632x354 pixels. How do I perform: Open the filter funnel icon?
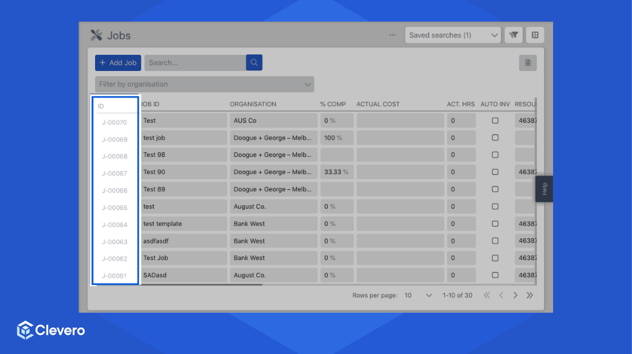tap(513, 35)
